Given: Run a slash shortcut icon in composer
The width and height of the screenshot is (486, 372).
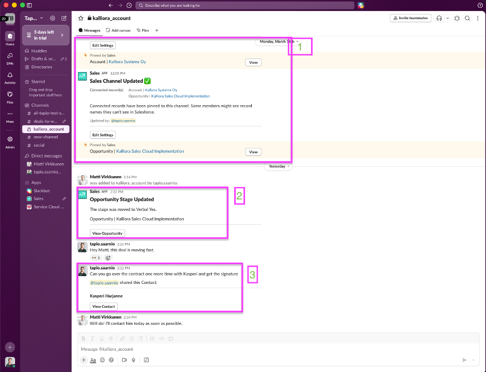Looking at the screenshot, I should (x=146, y=360).
